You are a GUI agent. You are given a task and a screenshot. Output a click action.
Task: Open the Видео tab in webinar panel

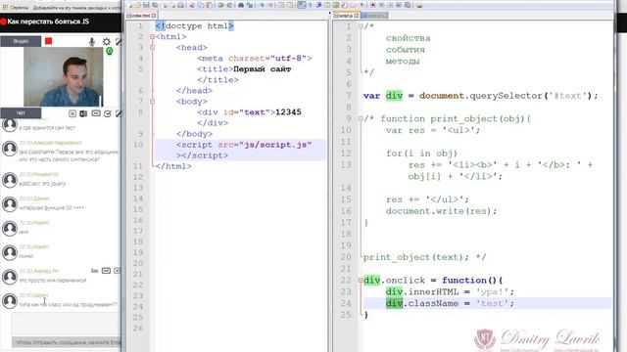pyautogui.click(x=21, y=41)
